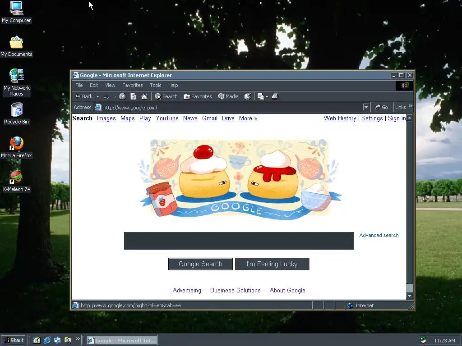Click the Google Doodle scones image
462x346 pixels.
click(239, 179)
